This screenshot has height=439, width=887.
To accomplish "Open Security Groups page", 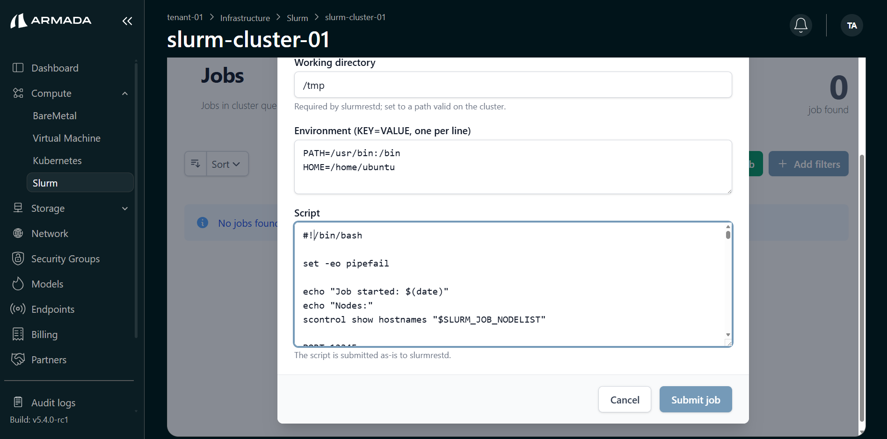I will [x=65, y=259].
